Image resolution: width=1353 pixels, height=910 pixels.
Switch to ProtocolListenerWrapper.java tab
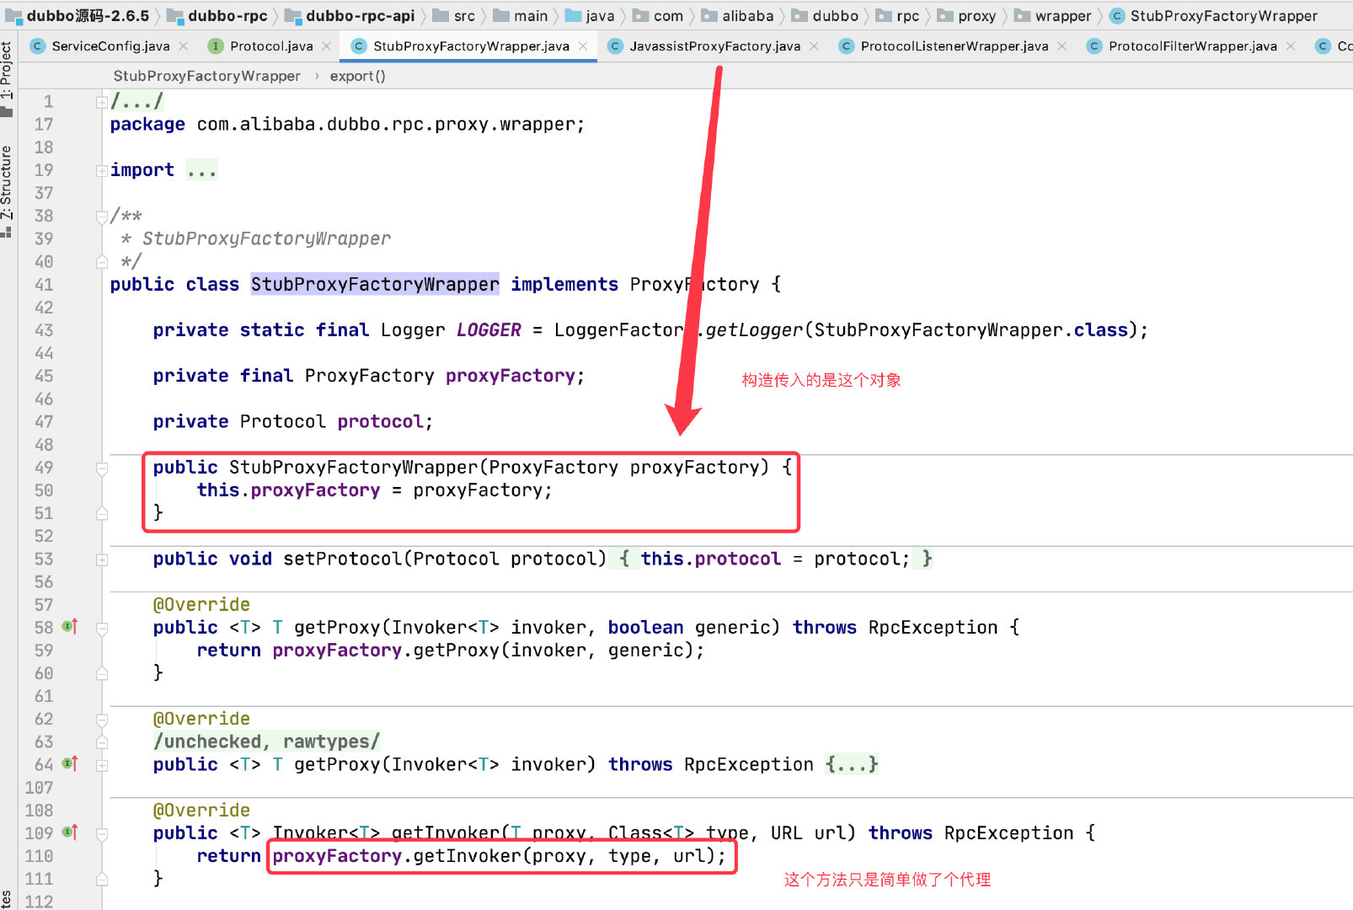point(955,46)
